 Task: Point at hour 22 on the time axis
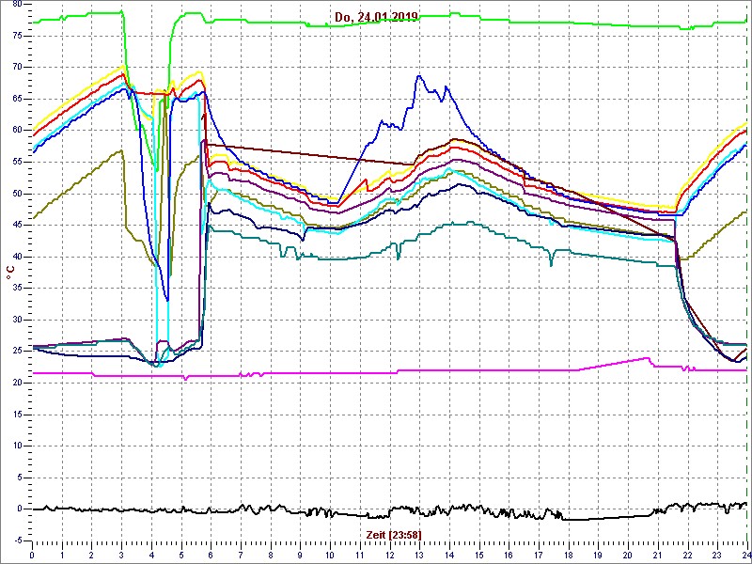(687, 555)
